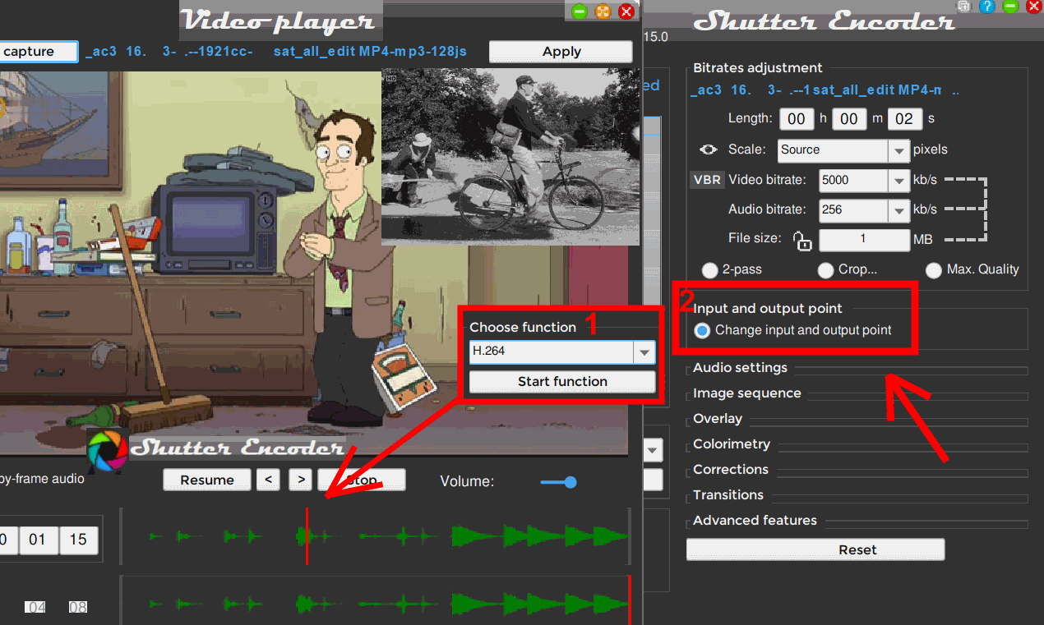
Task: Step back one frame with < button
Action: pyautogui.click(x=268, y=480)
